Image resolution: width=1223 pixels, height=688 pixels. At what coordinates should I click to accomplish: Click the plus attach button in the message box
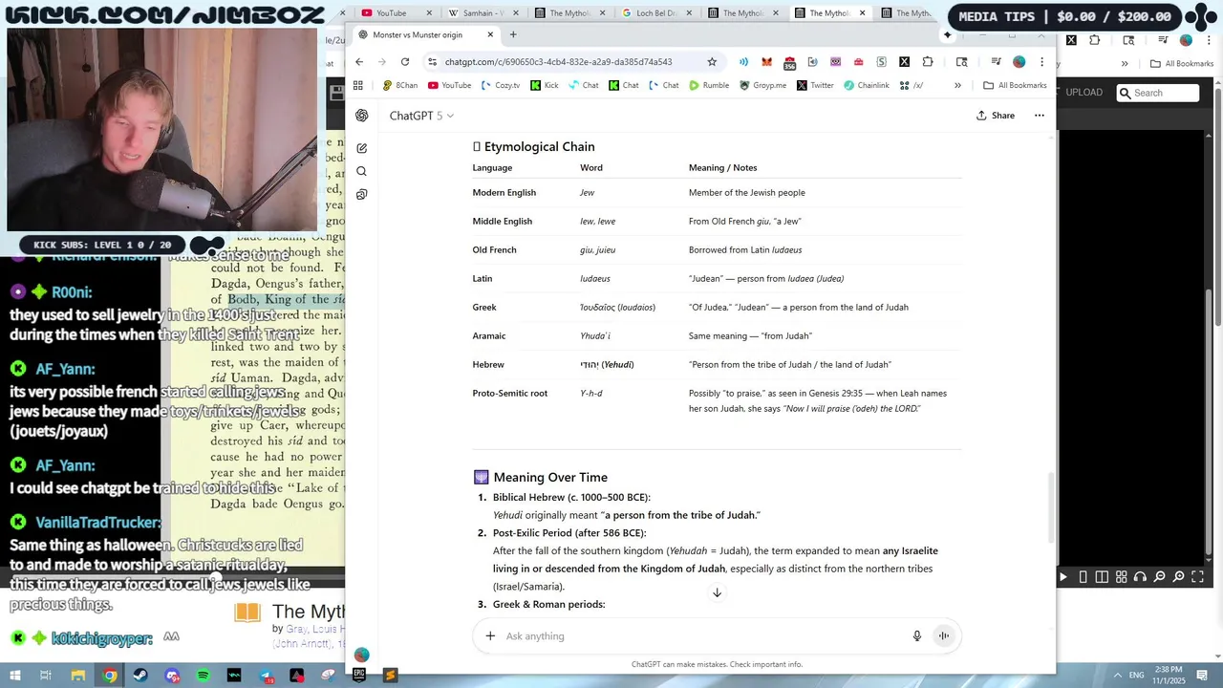490,635
